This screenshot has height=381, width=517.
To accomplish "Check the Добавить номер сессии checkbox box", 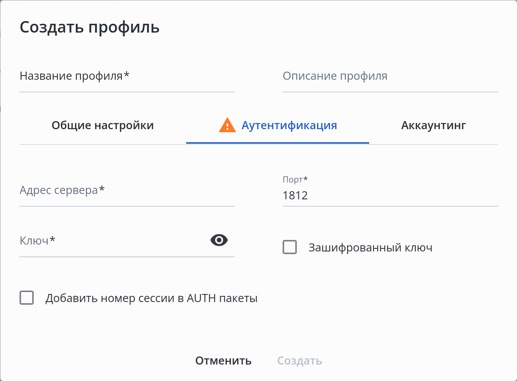I will pyautogui.click(x=27, y=298).
